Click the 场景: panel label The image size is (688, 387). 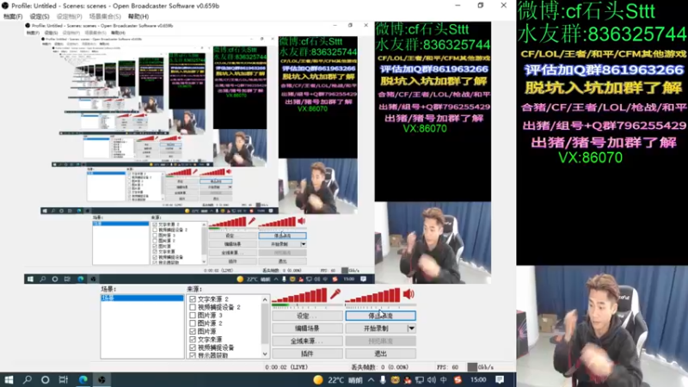click(108, 289)
